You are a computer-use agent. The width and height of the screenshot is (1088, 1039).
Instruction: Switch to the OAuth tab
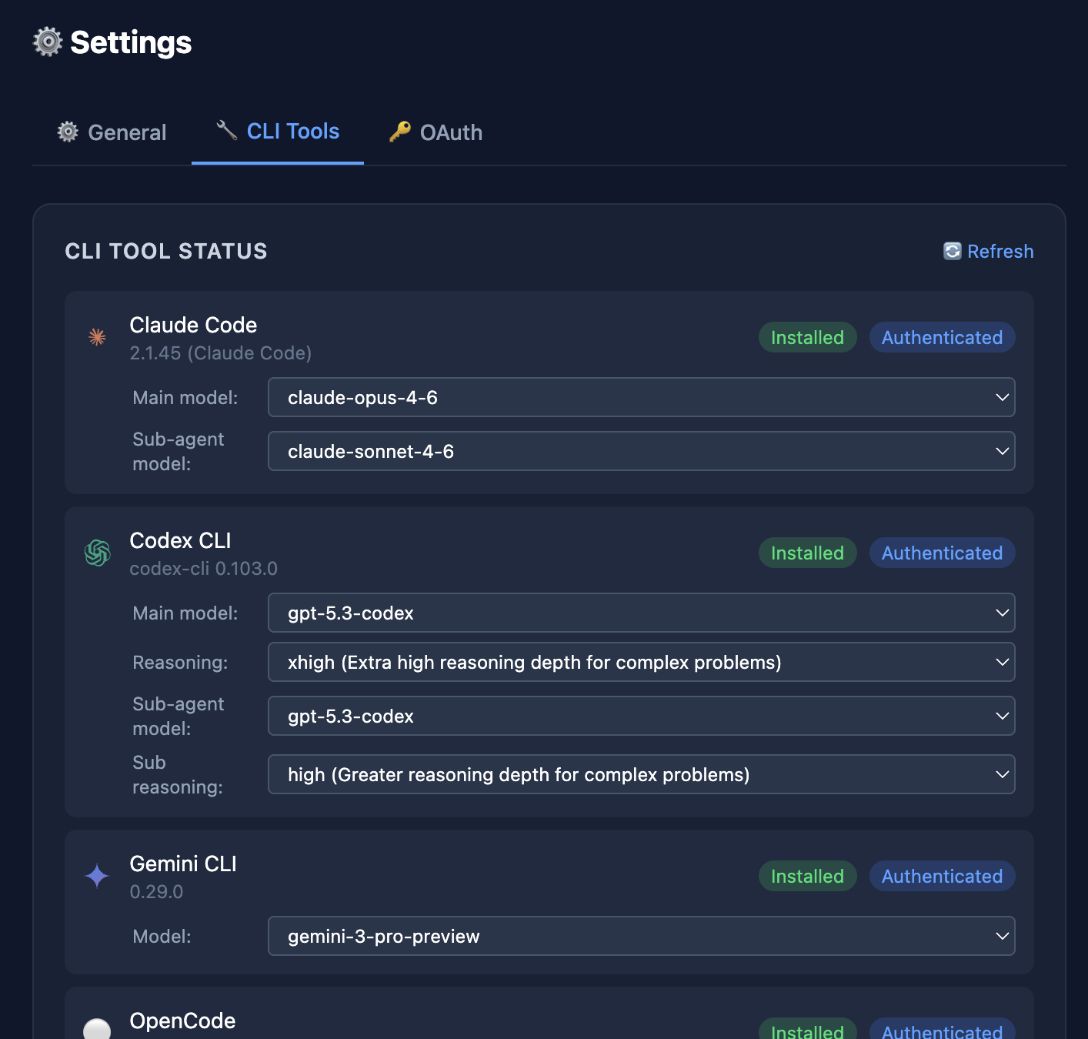(435, 132)
